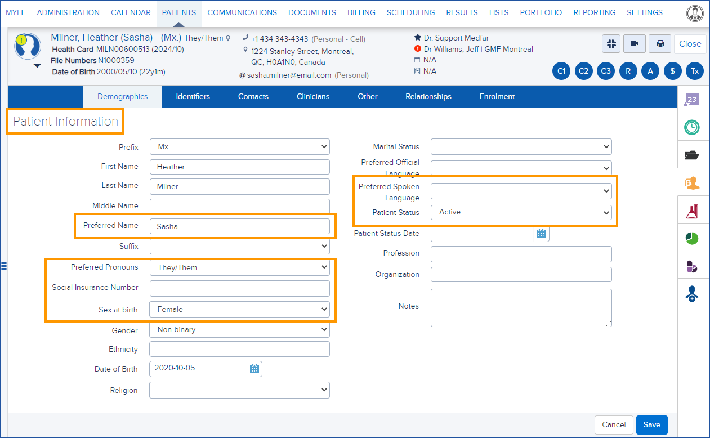
Task: Switch to the Relationships tab
Action: tap(428, 96)
